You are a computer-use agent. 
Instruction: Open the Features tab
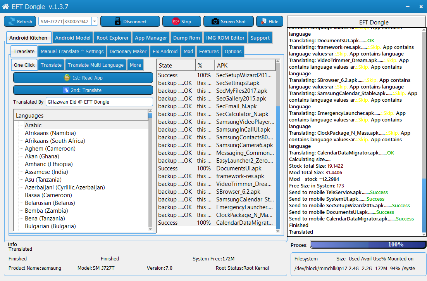(x=209, y=51)
